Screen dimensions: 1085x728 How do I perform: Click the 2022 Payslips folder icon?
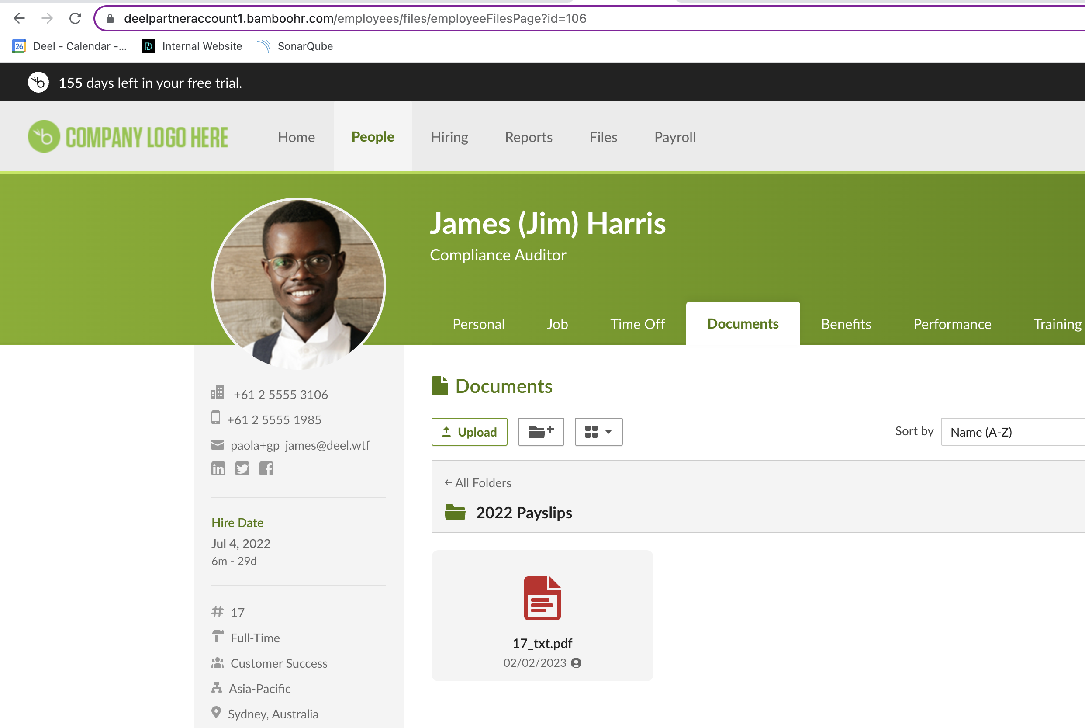[x=455, y=513]
